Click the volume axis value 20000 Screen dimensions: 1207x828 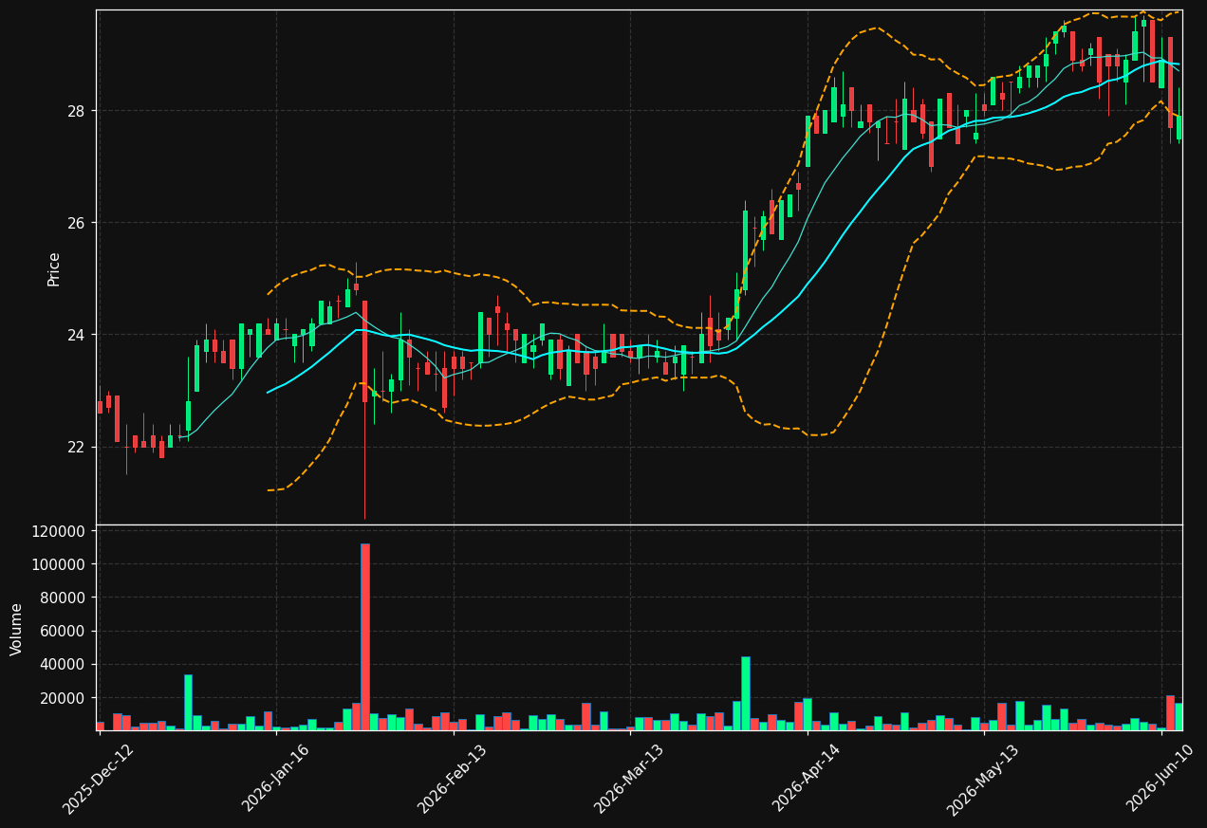[63, 698]
